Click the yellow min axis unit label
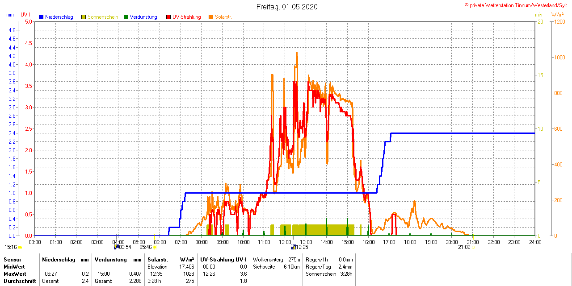Image resolution: width=572 pixels, height=286 pixels. coord(539,15)
